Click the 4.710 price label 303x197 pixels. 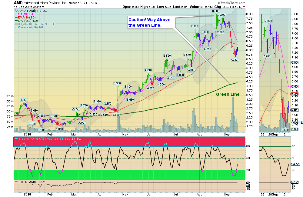pyautogui.click(x=148, y=70)
